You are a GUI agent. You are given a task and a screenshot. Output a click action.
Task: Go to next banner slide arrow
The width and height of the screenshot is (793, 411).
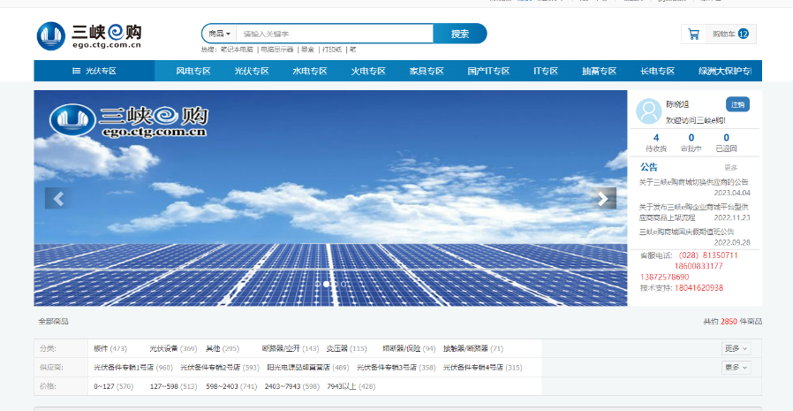(x=603, y=198)
